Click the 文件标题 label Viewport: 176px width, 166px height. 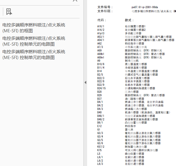click(x=105, y=11)
